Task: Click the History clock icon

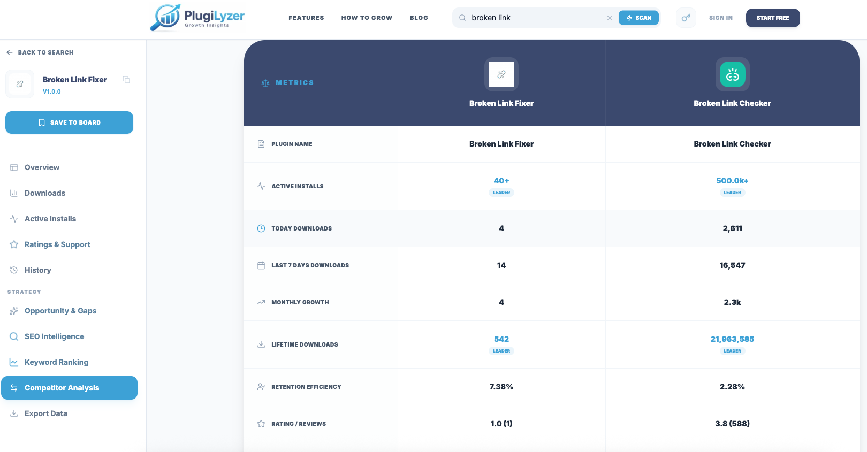Action: pyautogui.click(x=14, y=270)
